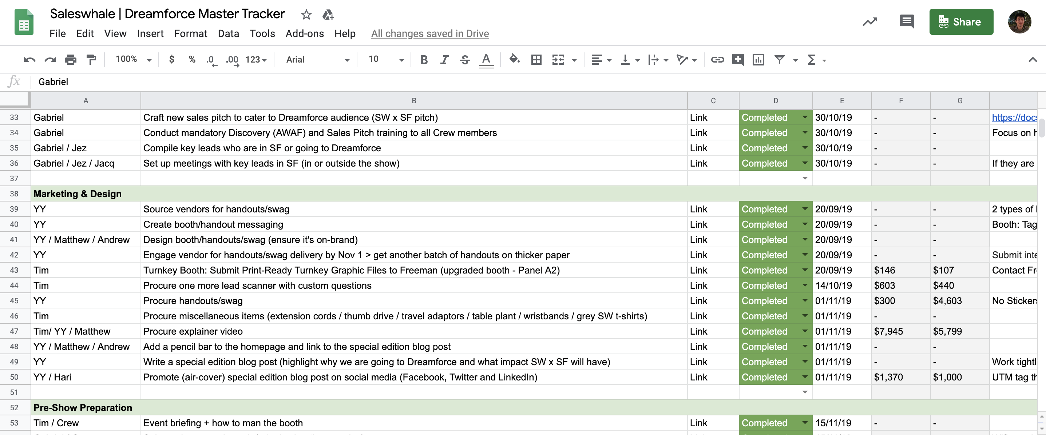Toggle strikethrough formatting
This screenshot has height=435, width=1046.
click(465, 60)
